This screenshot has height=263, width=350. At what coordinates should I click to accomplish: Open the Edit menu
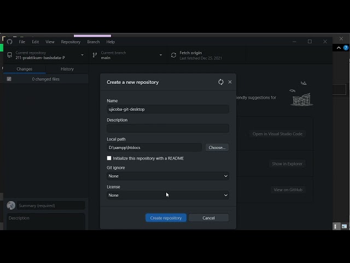[35, 42]
